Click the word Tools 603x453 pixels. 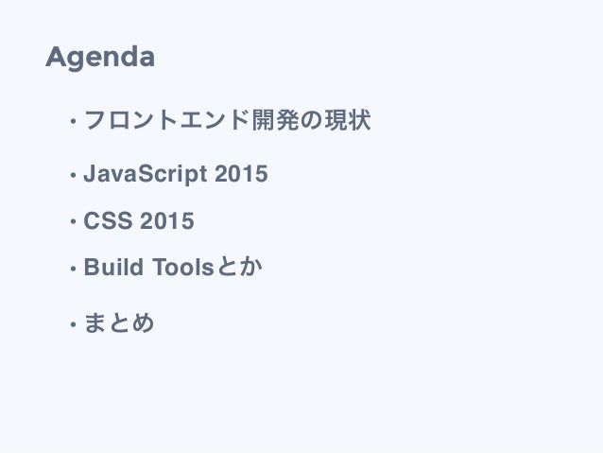pos(183,267)
